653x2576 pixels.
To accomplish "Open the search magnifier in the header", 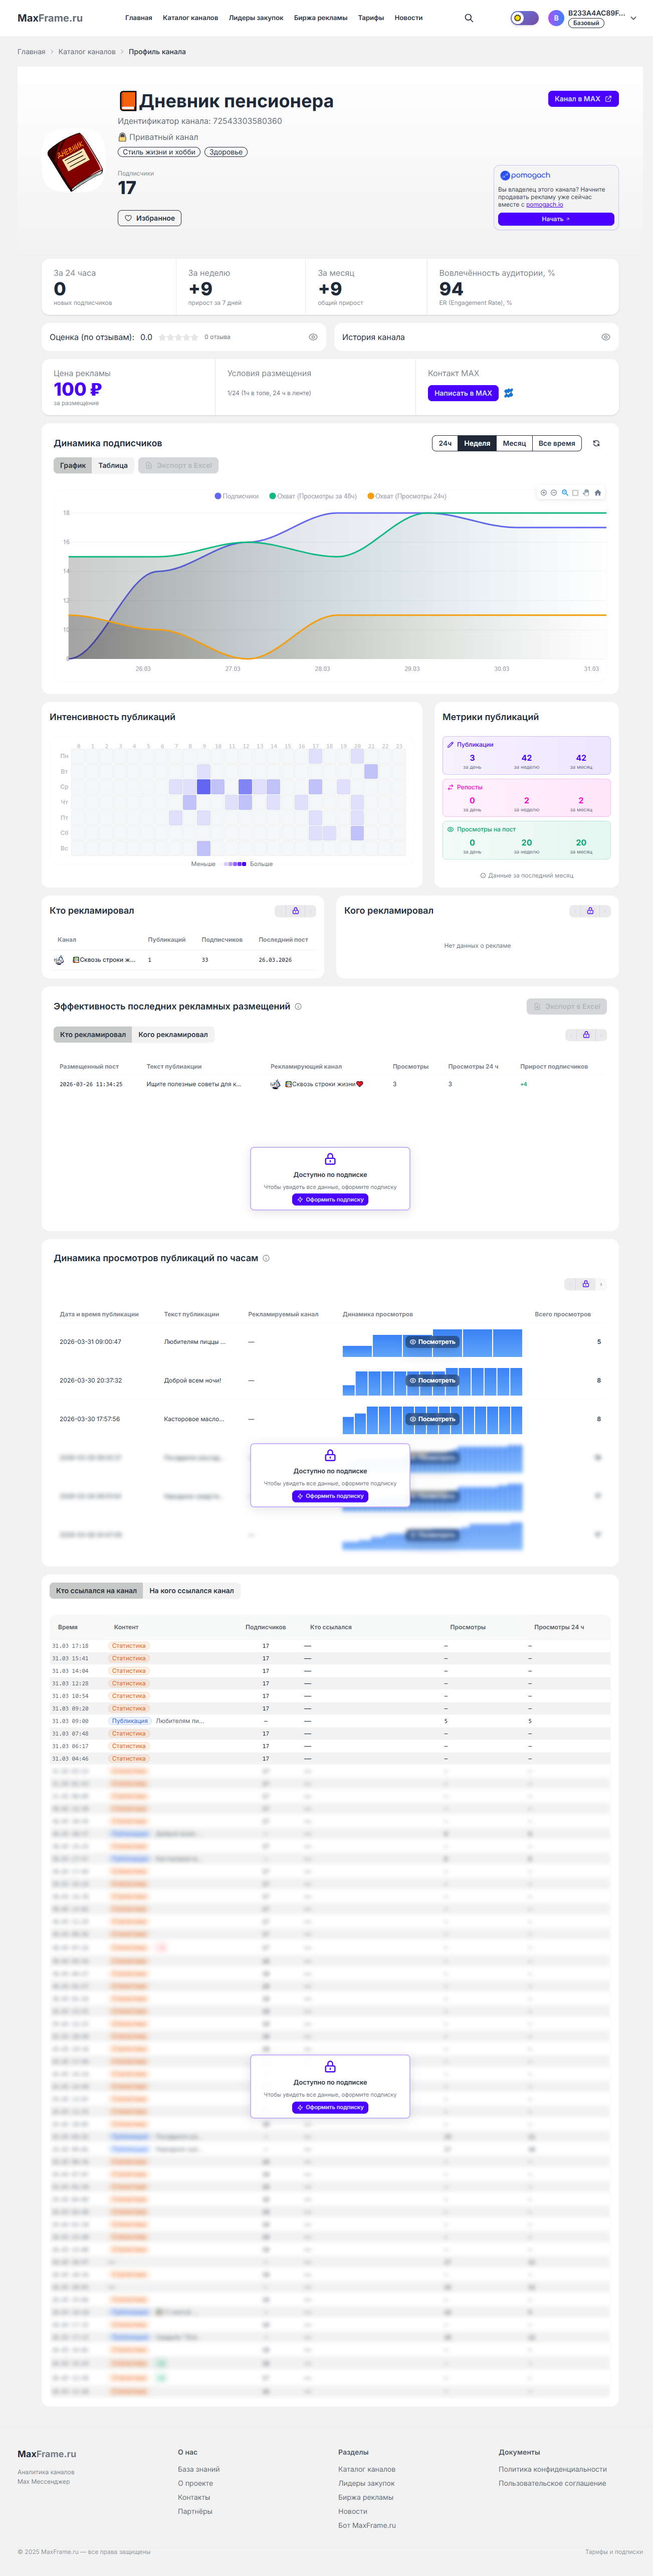I will coord(469,18).
